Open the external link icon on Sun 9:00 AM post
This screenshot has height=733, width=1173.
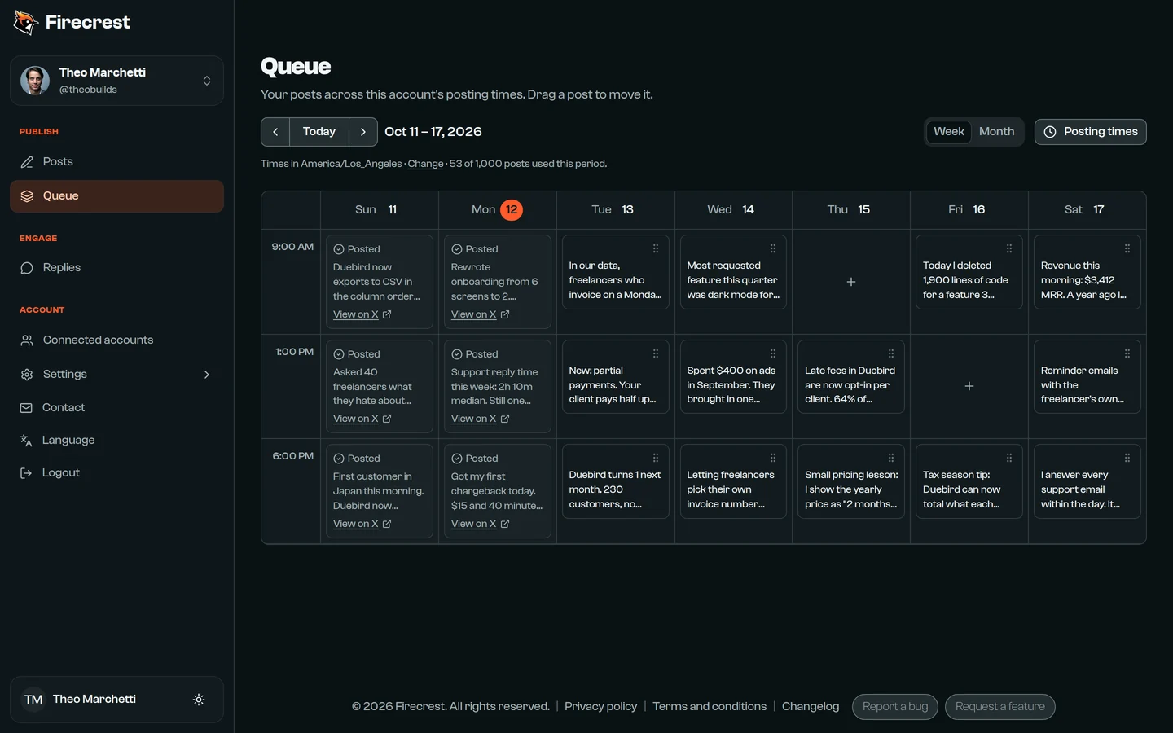387,314
